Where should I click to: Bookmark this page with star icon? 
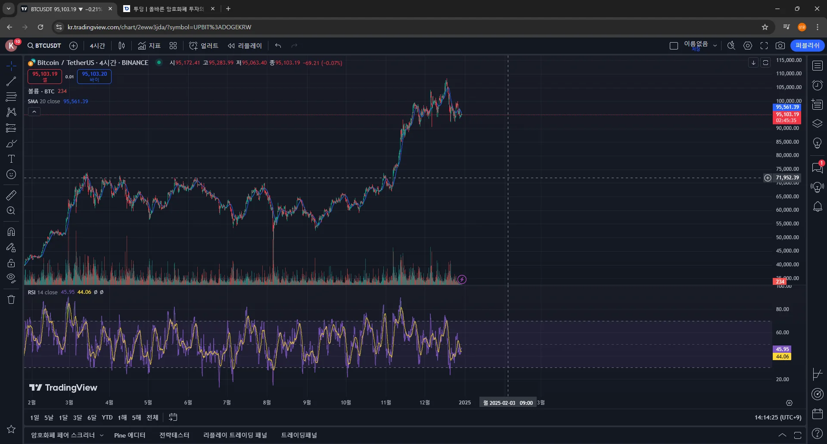(765, 27)
